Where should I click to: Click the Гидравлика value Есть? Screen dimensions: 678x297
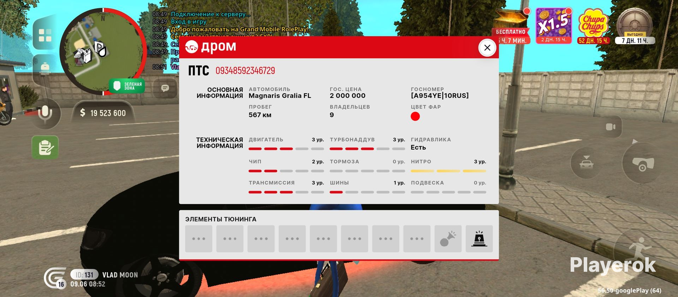[418, 148]
